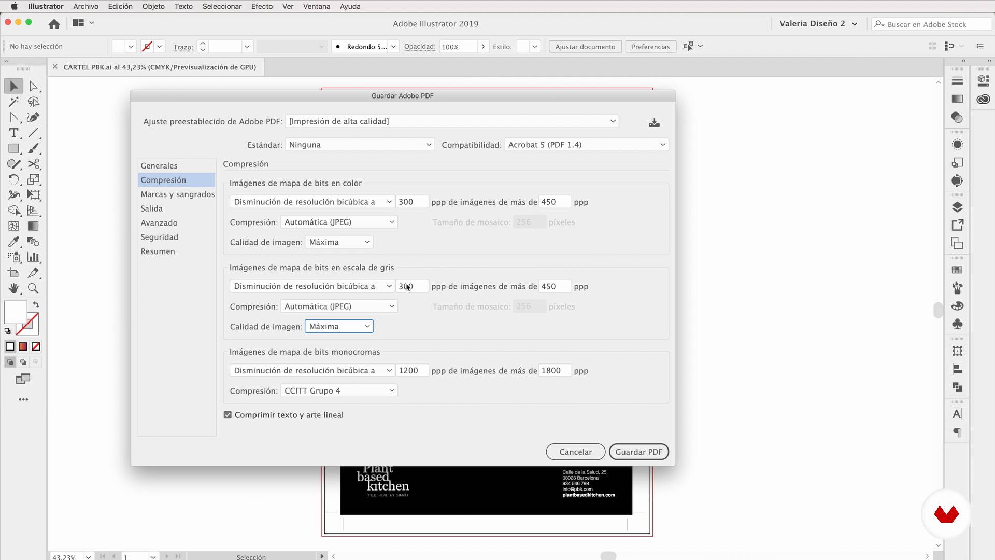Open color images Calidad de imagen dropdown

[339, 242]
